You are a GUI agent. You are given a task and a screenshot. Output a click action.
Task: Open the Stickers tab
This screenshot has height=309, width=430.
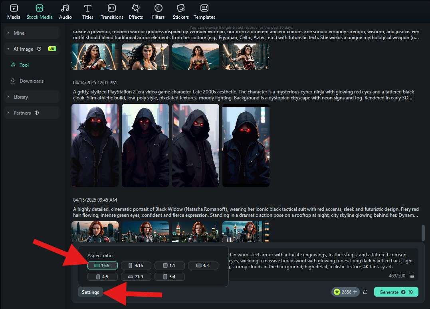point(181,12)
